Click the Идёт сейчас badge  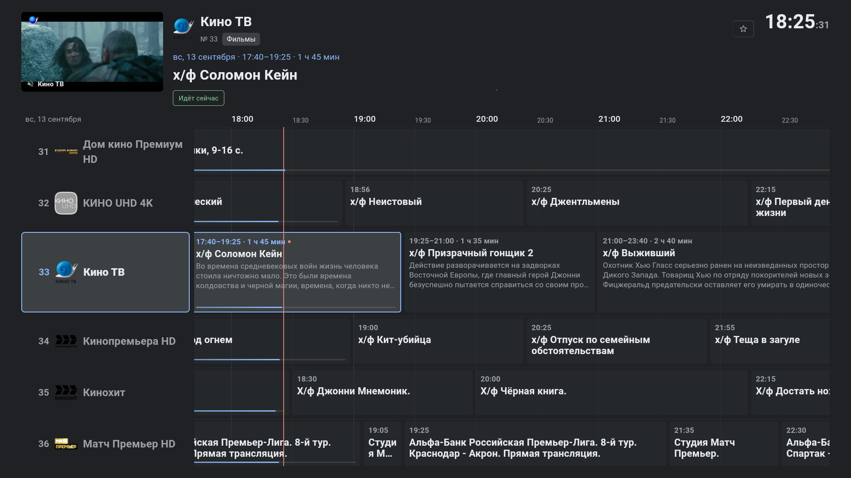click(x=199, y=98)
